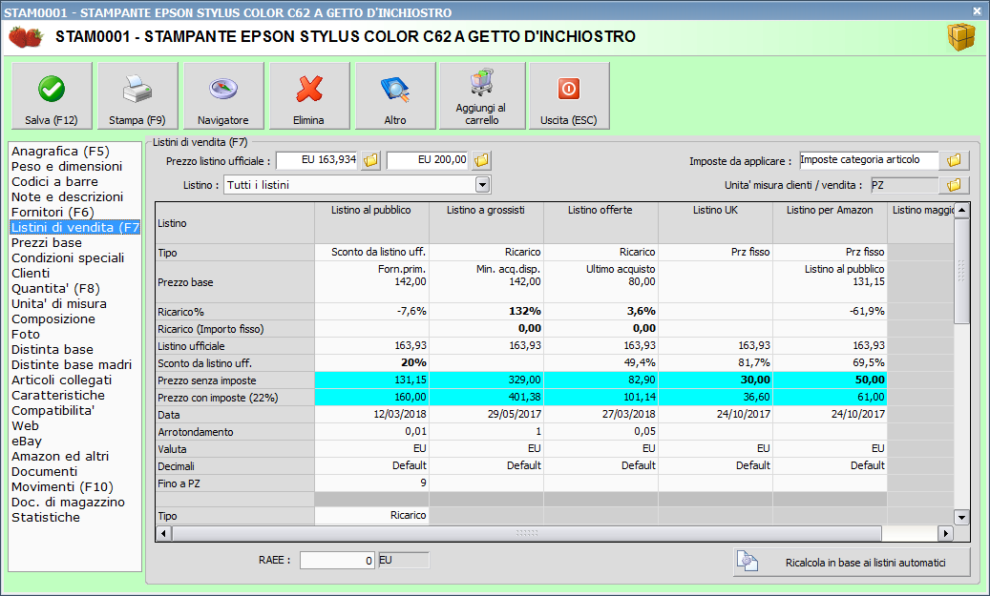
Task: Click the RAEE value input field
Action: click(338, 560)
